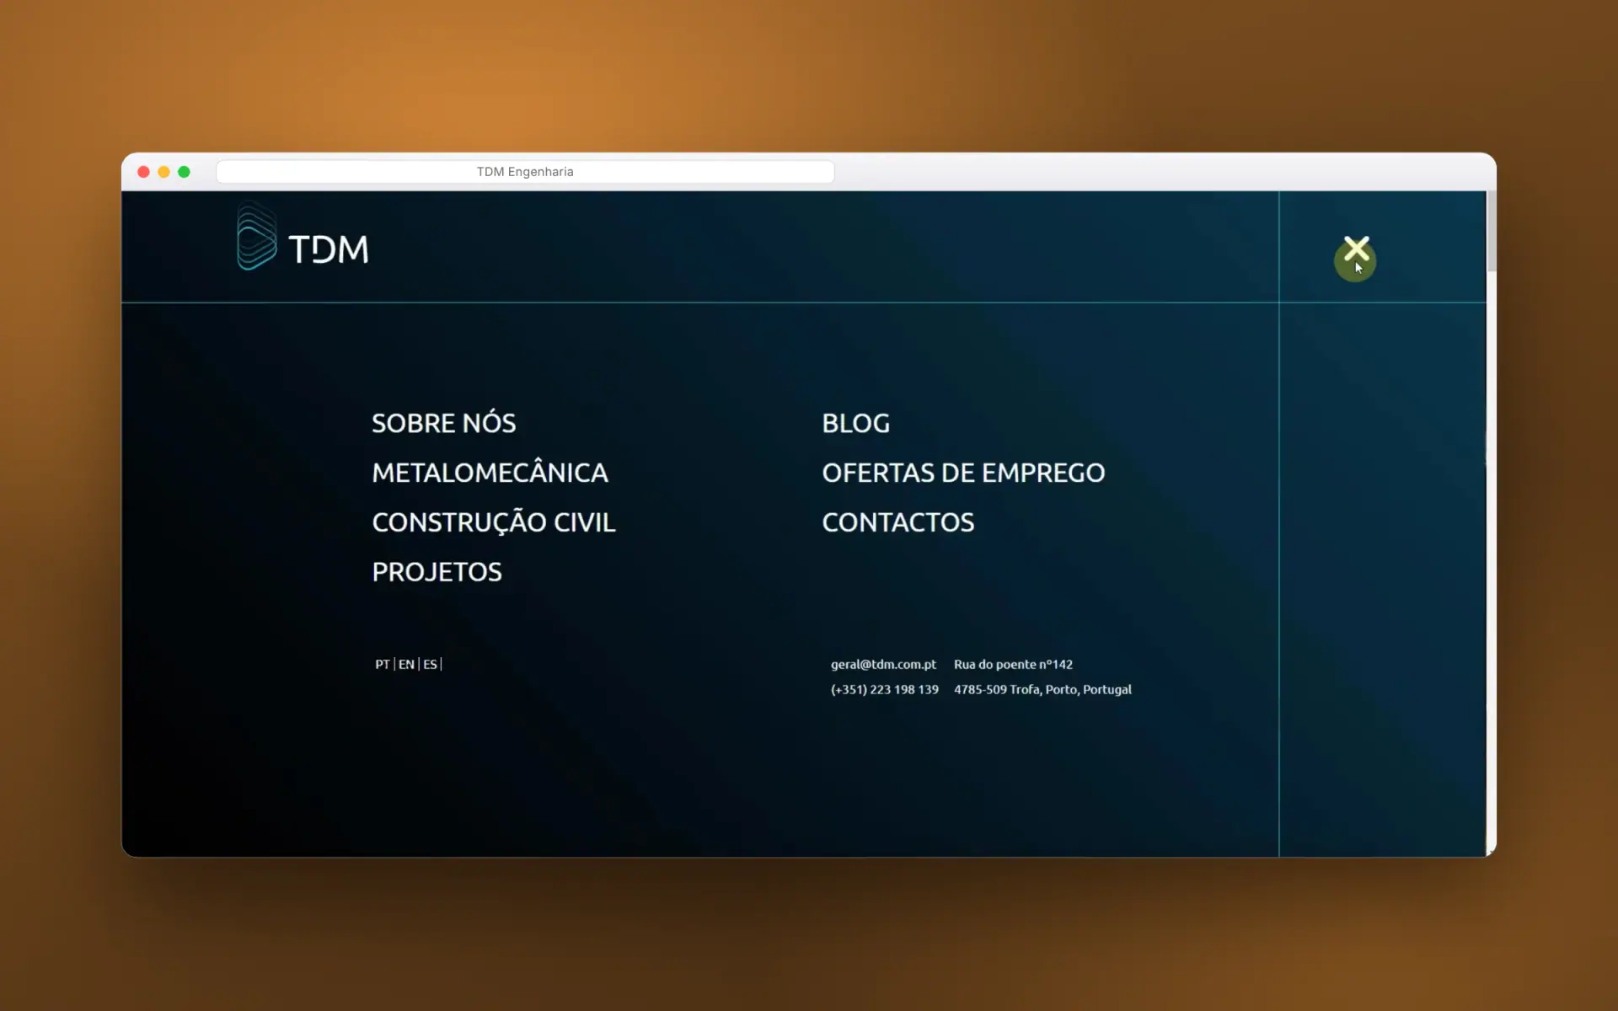Open the SOBRE NÓS menu item

(444, 423)
